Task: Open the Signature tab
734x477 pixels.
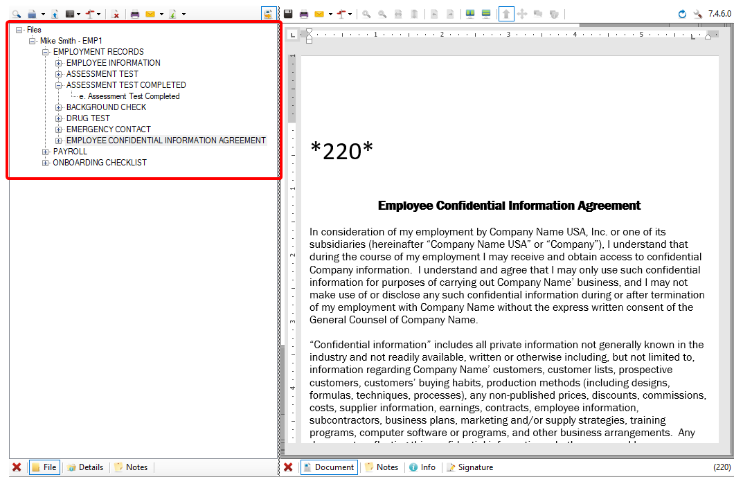Action: pyautogui.click(x=469, y=467)
